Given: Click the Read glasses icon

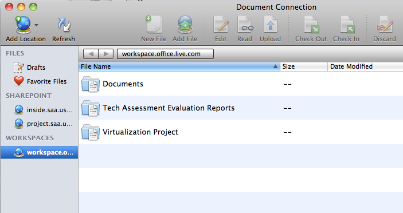Looking at the screenshot, I should (x=245, y=25).
